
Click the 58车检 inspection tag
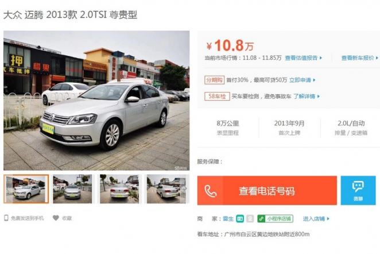pos(217,97)
